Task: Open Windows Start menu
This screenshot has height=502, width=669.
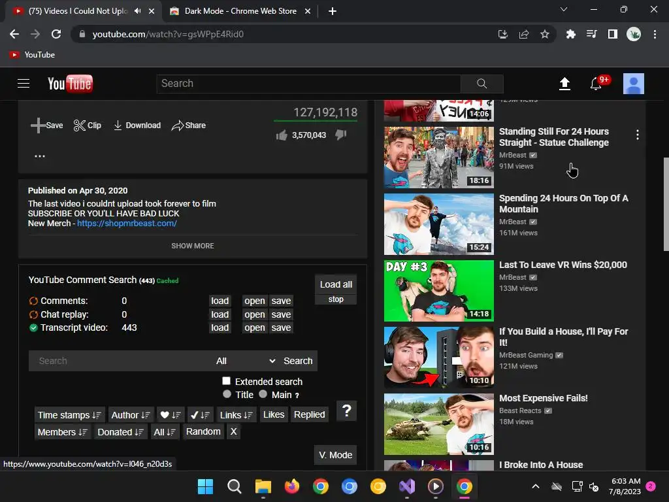Action: coord(205,486)
